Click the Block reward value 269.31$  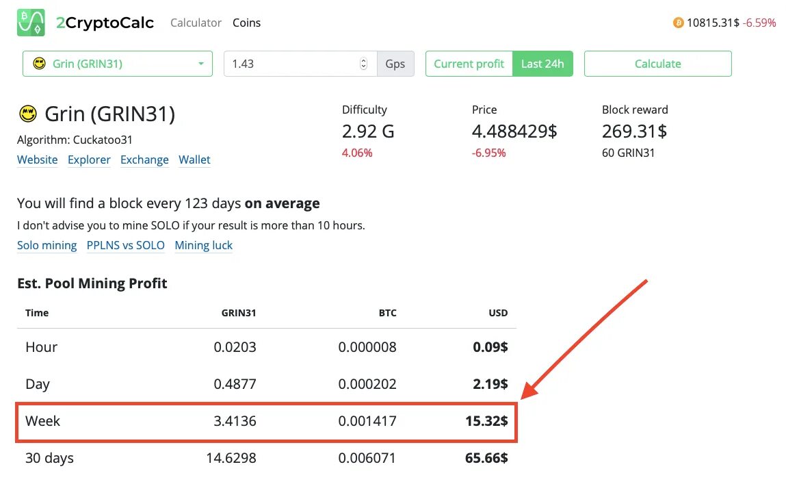tap(634, 131)
